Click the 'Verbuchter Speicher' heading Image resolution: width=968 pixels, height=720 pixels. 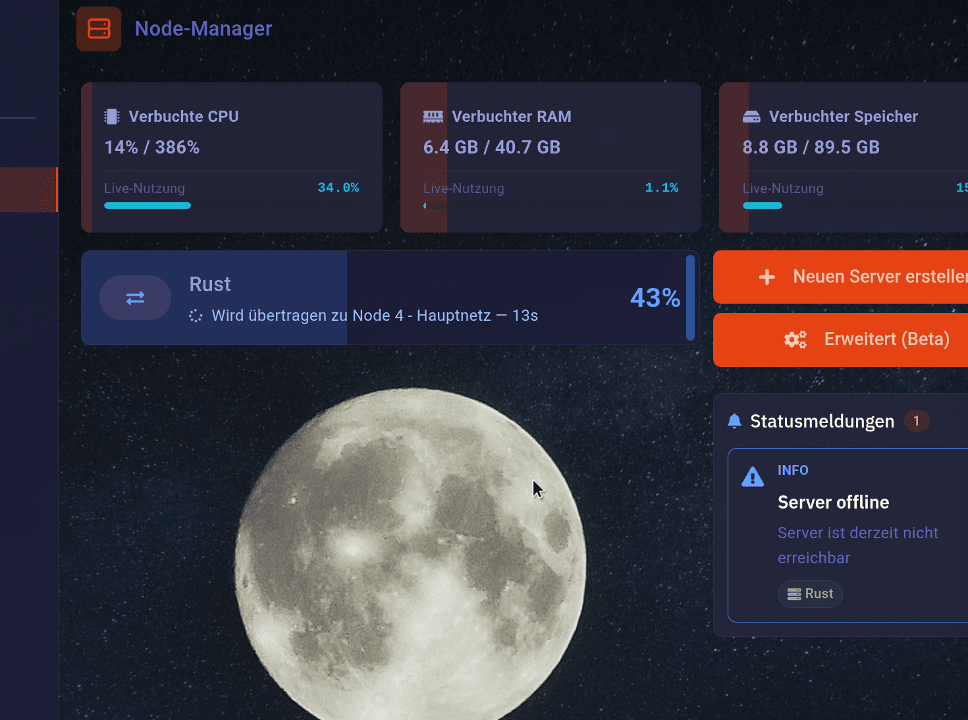(844, 117)
